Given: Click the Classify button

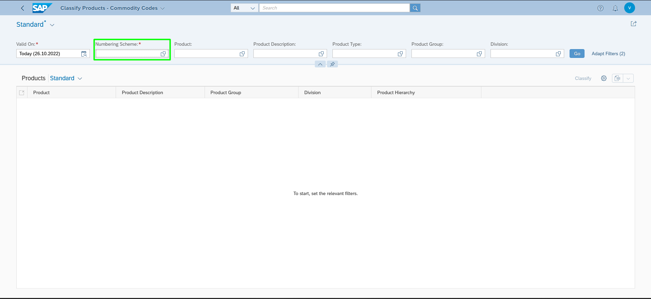Looking at the screenshot, I should (583, 78).
